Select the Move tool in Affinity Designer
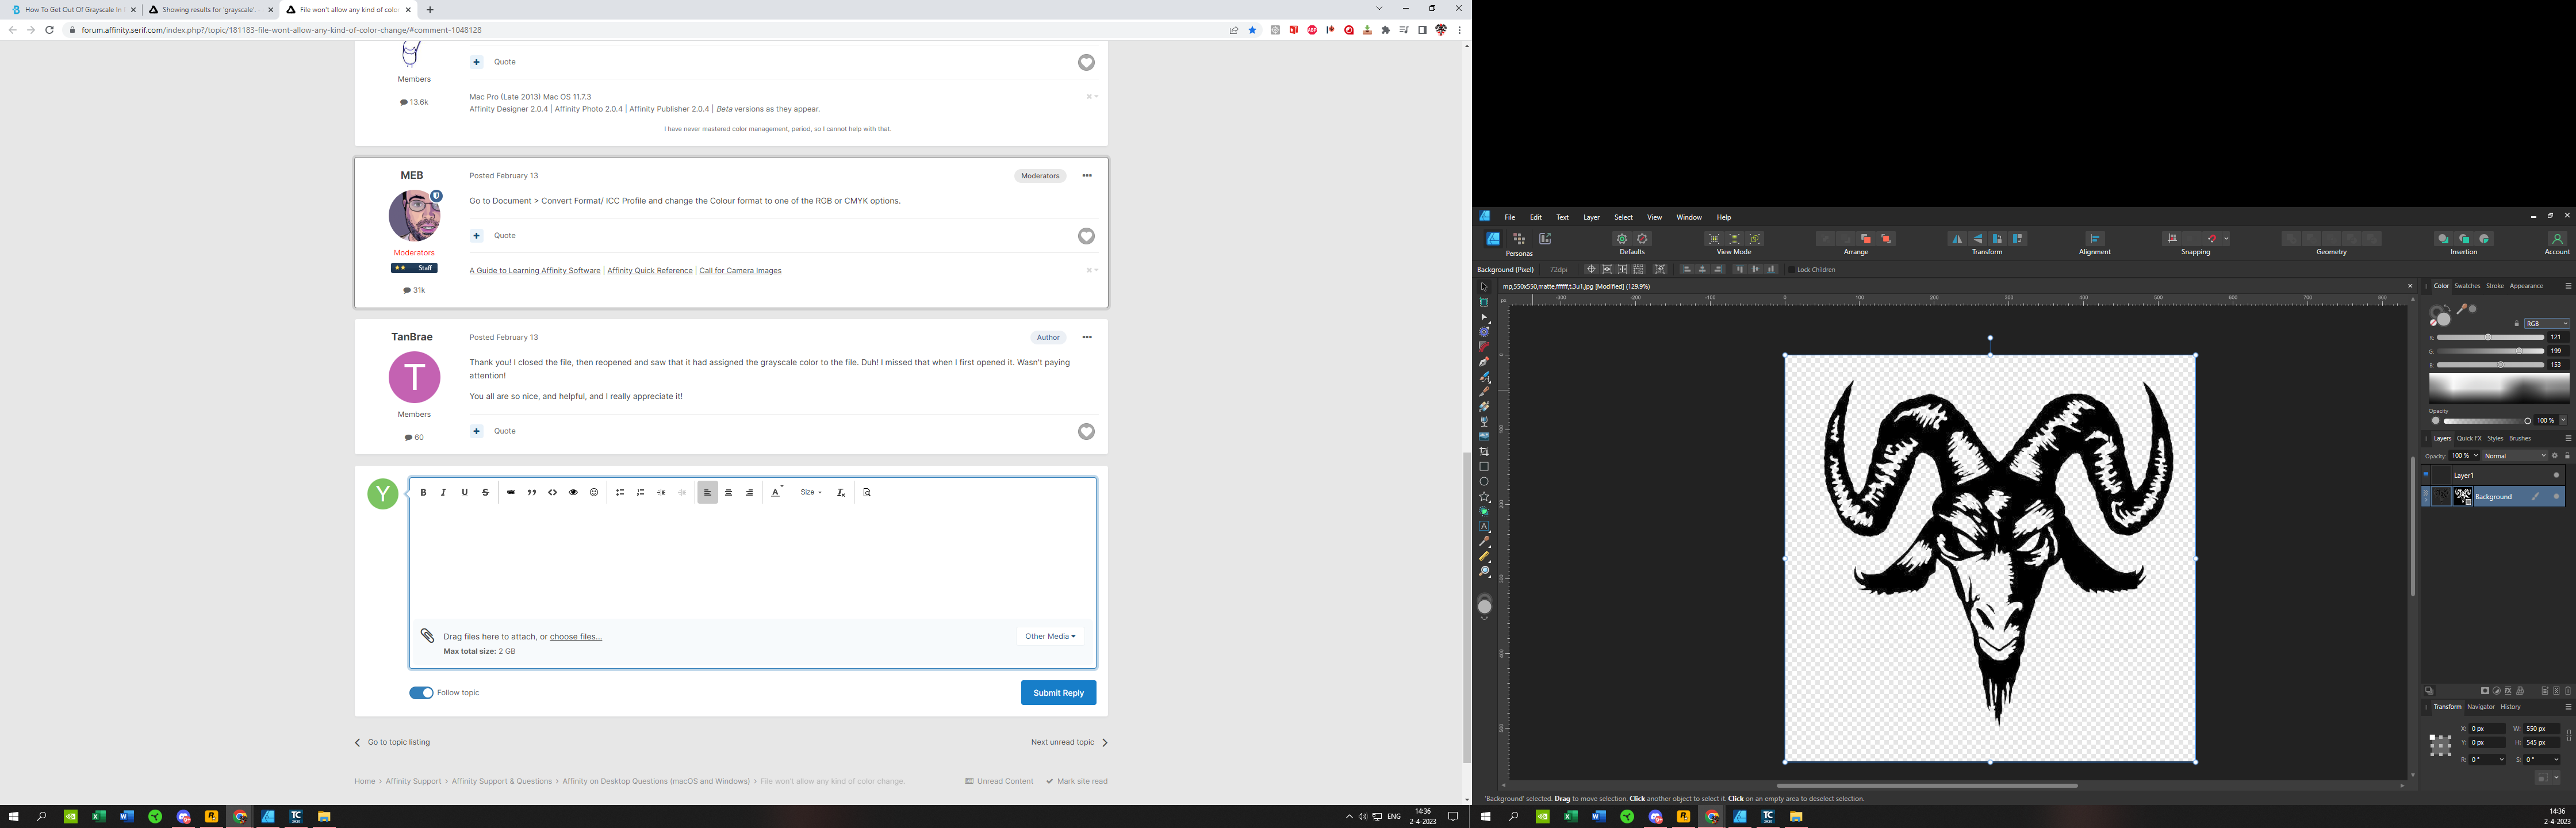Image resolution: width=2576 pixels, height=828 pixels. click(1484, 287)
